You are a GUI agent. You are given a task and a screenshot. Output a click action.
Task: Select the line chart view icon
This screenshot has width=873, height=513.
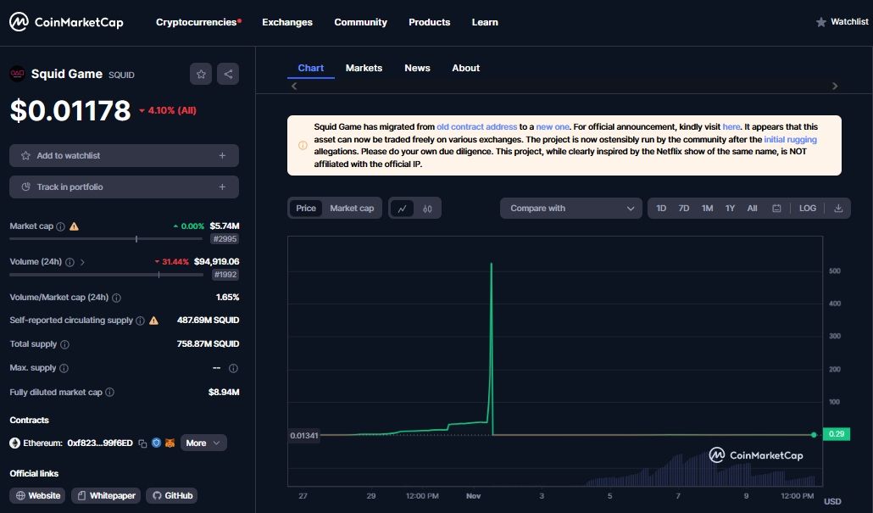point(402,209)
